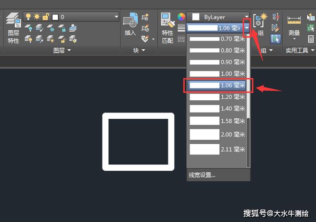Open the layer name dropdown showing 0

click(x=115, y=17)
